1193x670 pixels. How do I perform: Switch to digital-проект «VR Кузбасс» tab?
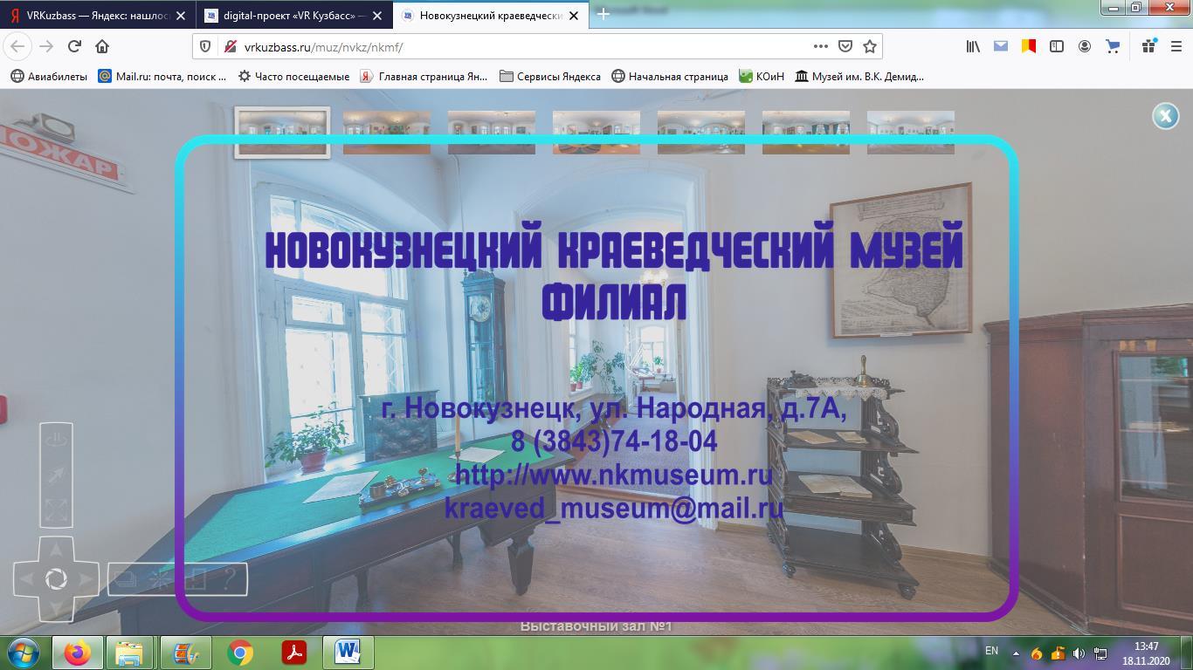(294, 16)
